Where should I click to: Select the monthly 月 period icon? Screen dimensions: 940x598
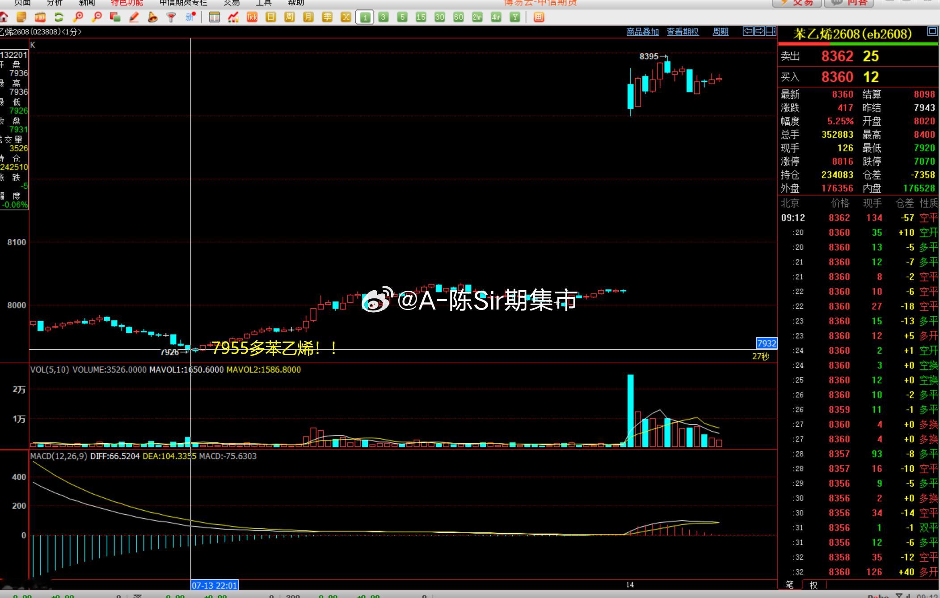point(308,17)
